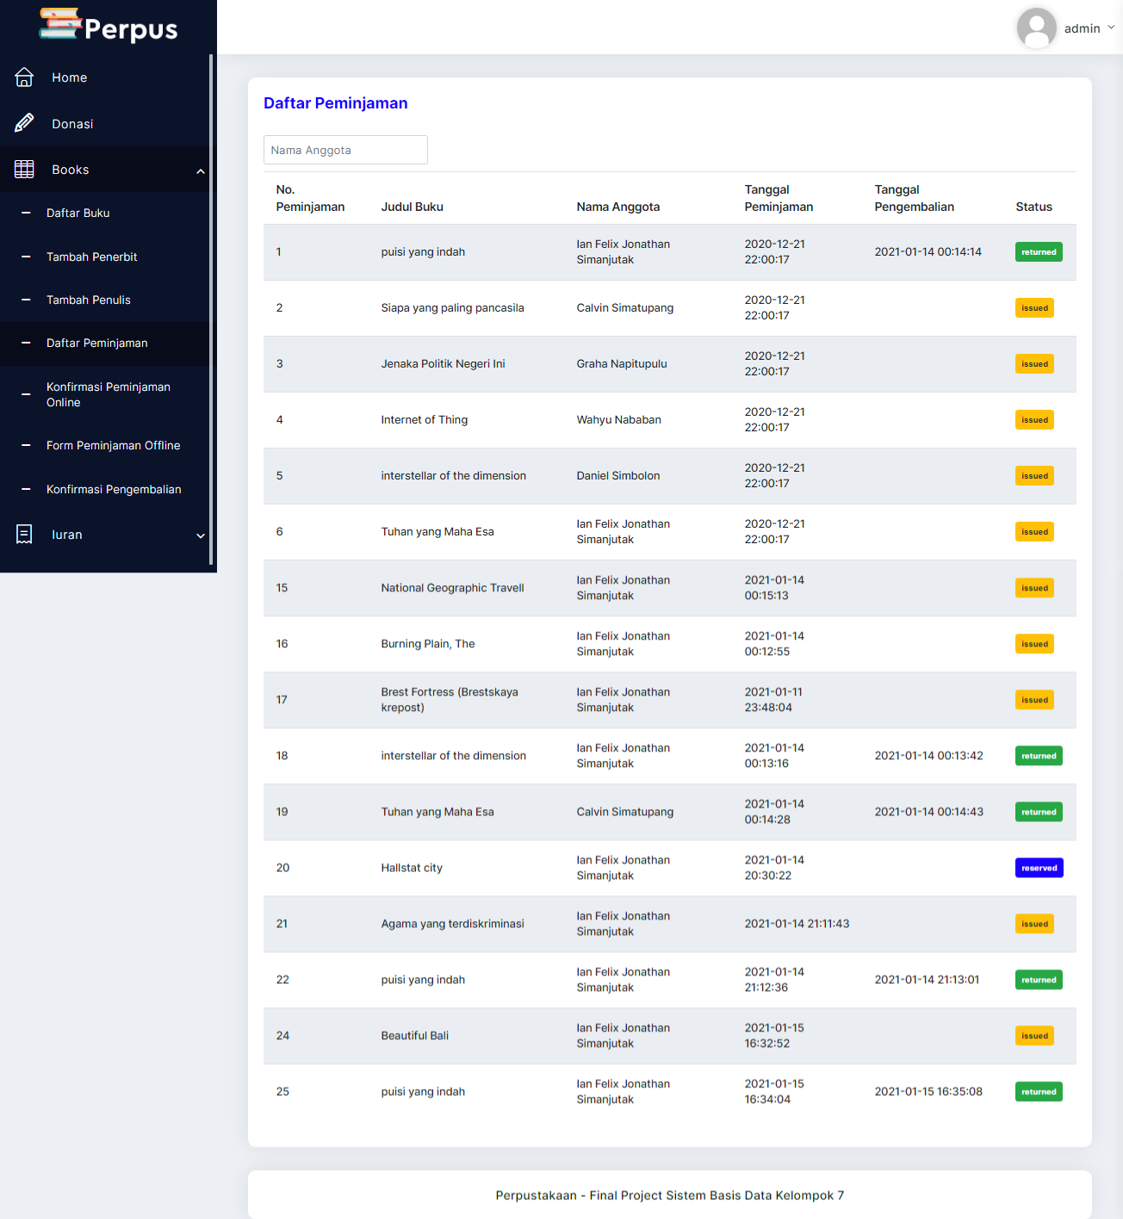Viewport: 1123px width, 1219px height.
Task: Click the dash icon beside Daftar Peminjaman
Action: click(x=26, y=343)
